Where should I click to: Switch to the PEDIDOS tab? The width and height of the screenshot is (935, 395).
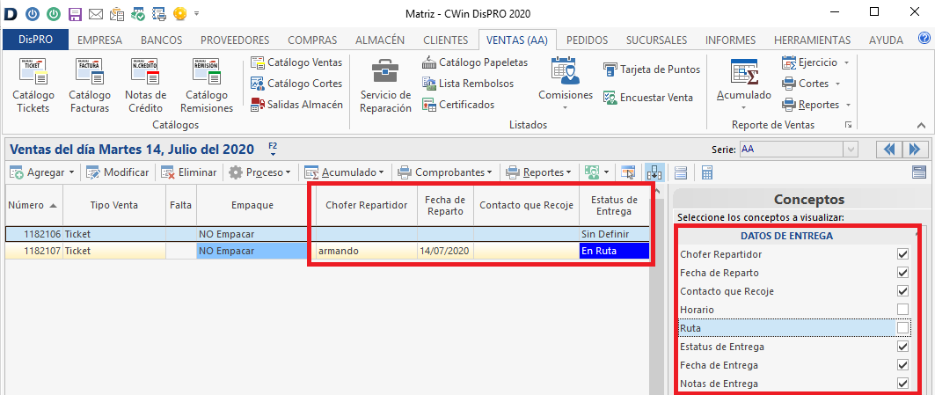[587, 40]
